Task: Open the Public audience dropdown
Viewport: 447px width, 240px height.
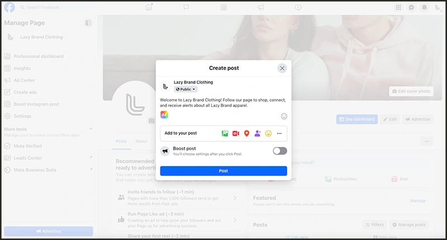Action: point(186,89)
